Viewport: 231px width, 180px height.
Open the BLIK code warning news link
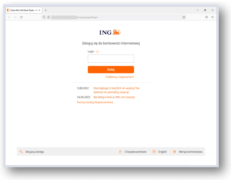coord(116,90)
